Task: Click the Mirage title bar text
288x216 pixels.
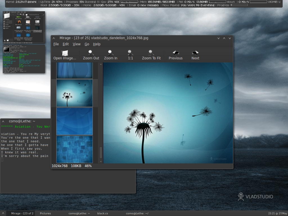Action: pyautogui.click(x=104, y=38)
